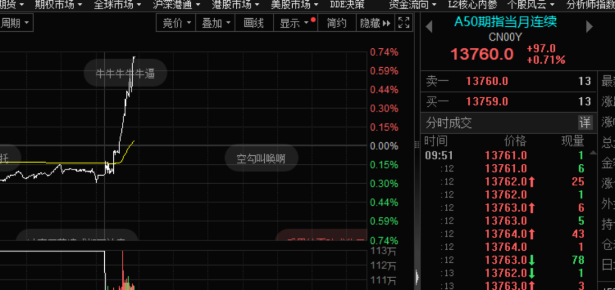
Task: Open the 沪深港通 menu
Action: point(176,5)
